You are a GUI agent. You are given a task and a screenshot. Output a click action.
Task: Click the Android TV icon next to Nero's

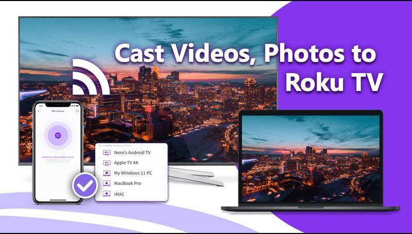pos(107,153)
